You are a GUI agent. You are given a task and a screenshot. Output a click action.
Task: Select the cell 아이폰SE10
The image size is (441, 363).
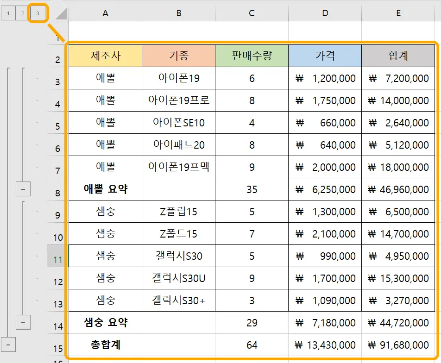[179, 123]
